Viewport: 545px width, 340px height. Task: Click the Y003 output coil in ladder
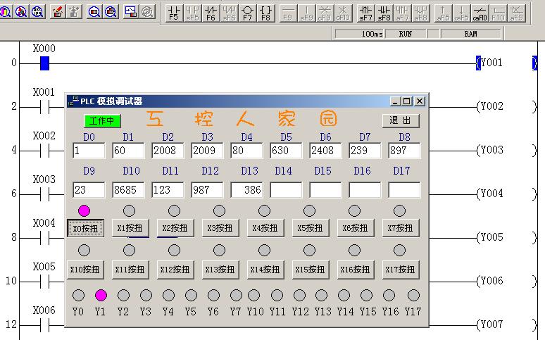point(490,150)
